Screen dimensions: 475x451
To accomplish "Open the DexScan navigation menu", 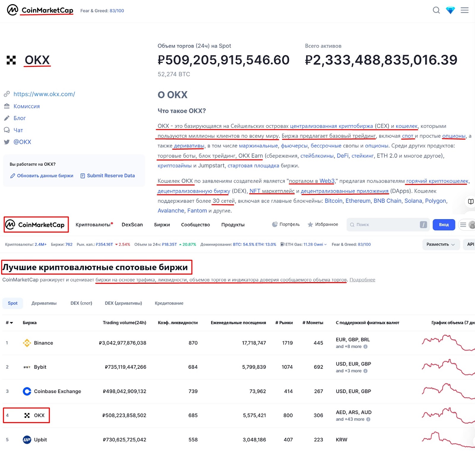I will coord(132,225).
